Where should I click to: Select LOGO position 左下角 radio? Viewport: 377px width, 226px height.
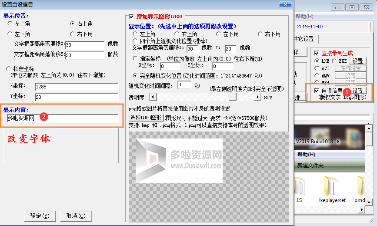218,34
